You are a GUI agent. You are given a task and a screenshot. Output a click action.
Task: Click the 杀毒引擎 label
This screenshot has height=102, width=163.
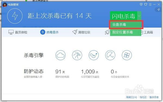point(34,55)
